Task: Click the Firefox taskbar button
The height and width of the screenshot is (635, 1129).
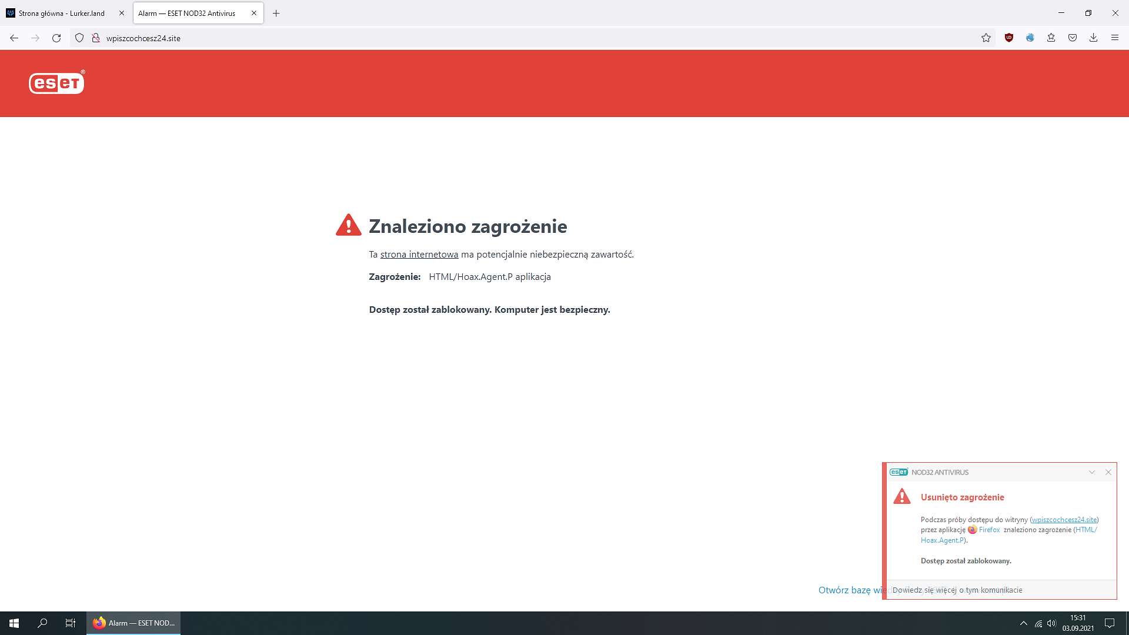Action: [133, 623]
